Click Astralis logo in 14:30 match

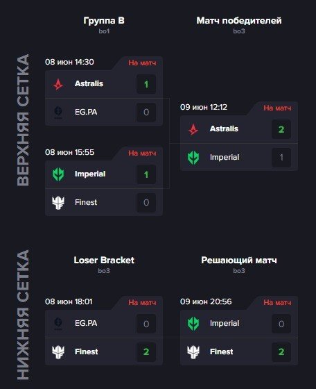[58, 84]
